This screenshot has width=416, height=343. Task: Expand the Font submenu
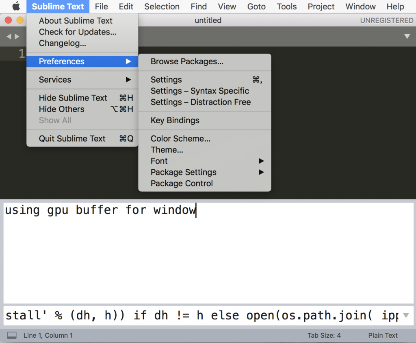(x=205, y=161)
